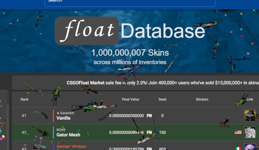Screen dimensions: 259x150
Task: Click the float value 0.00000000000000
Action: click(126, 116)
